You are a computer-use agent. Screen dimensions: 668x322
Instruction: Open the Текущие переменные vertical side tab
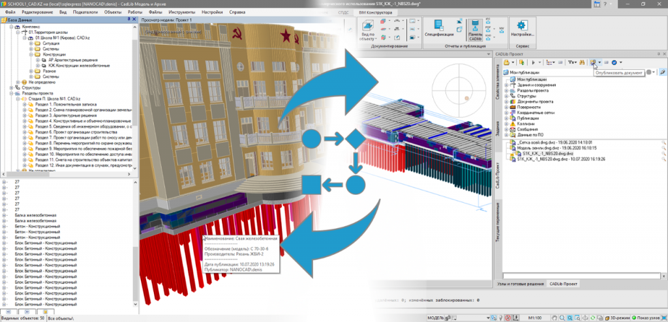click(498, 222)
